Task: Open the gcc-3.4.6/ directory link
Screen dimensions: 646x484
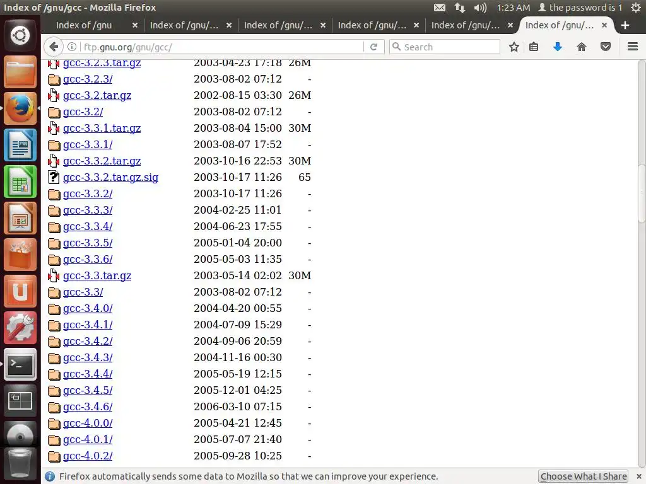Action: (x=88, y=406)
